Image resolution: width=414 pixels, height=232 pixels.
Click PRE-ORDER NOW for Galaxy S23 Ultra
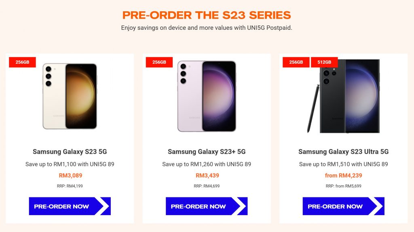pyautogui.click(x=343, y=206)
